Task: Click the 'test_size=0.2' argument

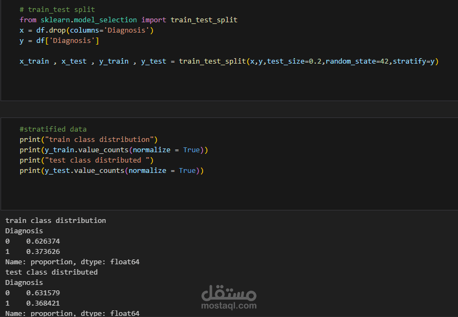Action: 294,61
